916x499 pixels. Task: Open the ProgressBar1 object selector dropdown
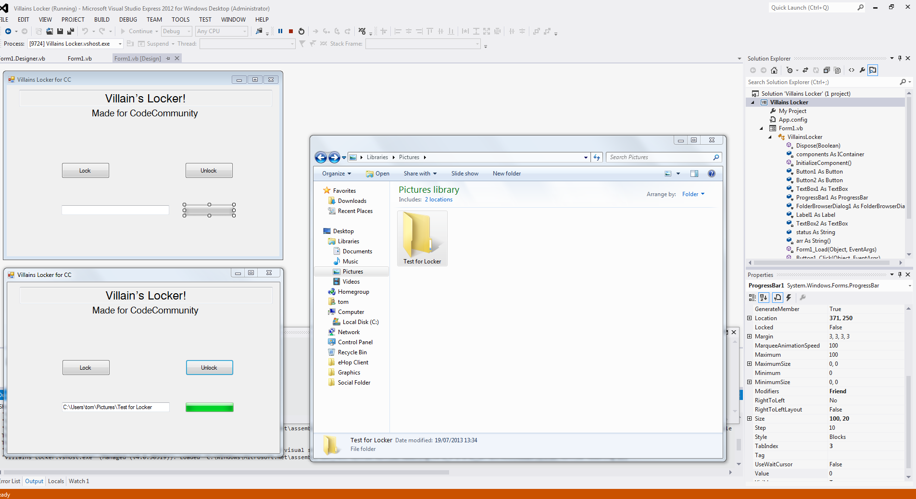(x=909, y=286)
